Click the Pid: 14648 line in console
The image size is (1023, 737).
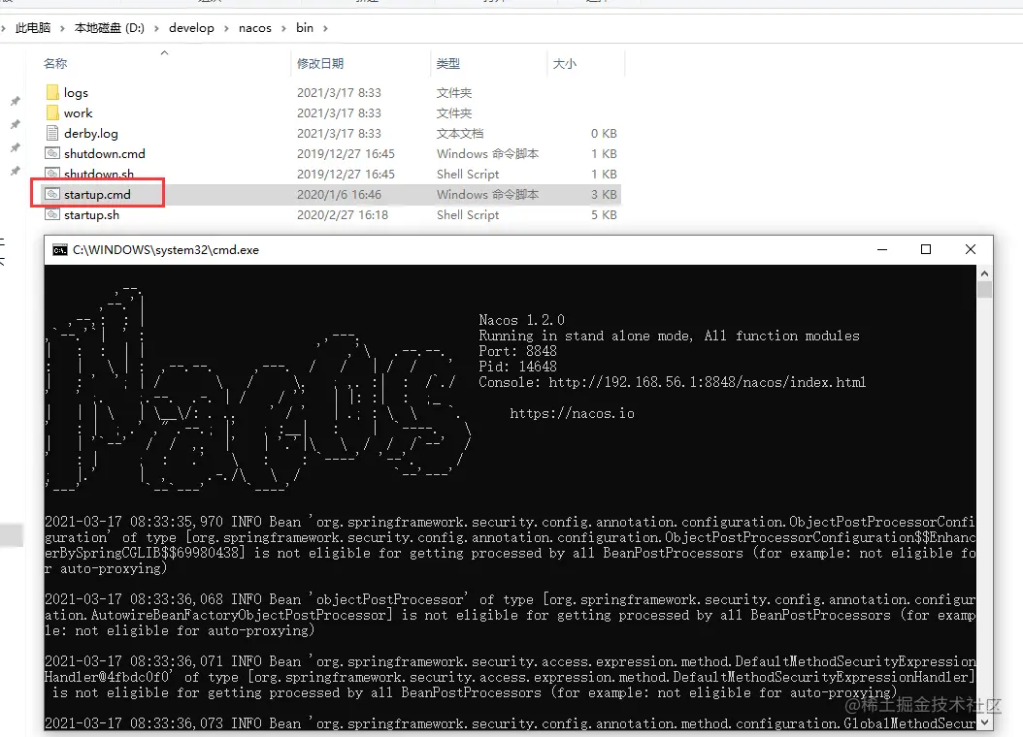click(x=518, y=367)
